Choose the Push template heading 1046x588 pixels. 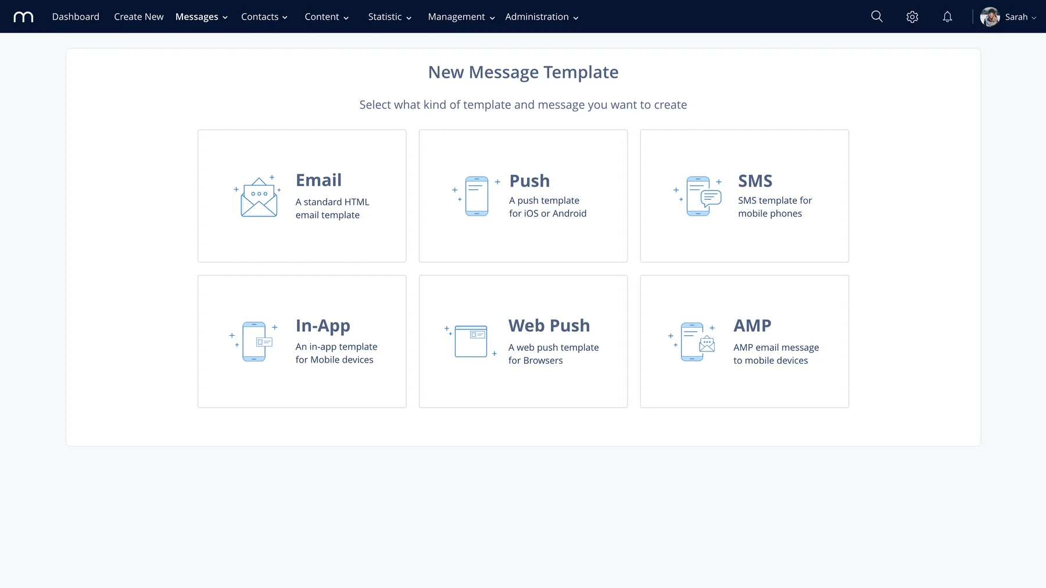click(529, 181)
